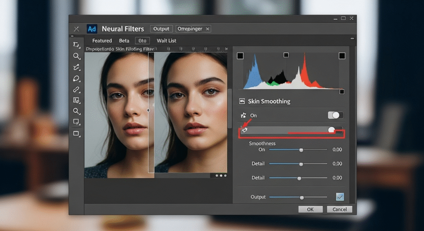The image size is (424, 231).
Task: Click the large X left of the Ad logo
Action: pyautogui.click(x=77, y=29)
